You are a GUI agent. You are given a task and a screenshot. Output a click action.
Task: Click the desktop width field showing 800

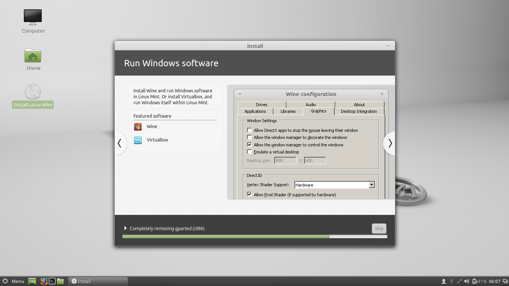point(285,161)
